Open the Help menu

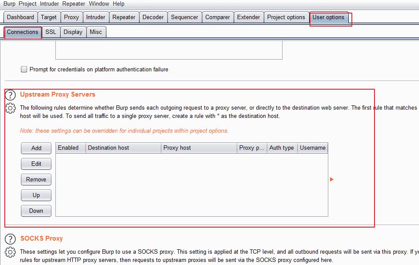click(119, 4)
